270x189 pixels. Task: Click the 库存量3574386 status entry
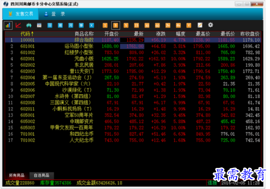[56, 183]
